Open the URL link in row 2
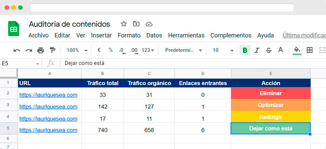Screen dimensions: 326x149 click(x=48, y=95)
